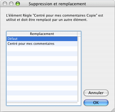Click the greyed-out close window button

point(5,4)
